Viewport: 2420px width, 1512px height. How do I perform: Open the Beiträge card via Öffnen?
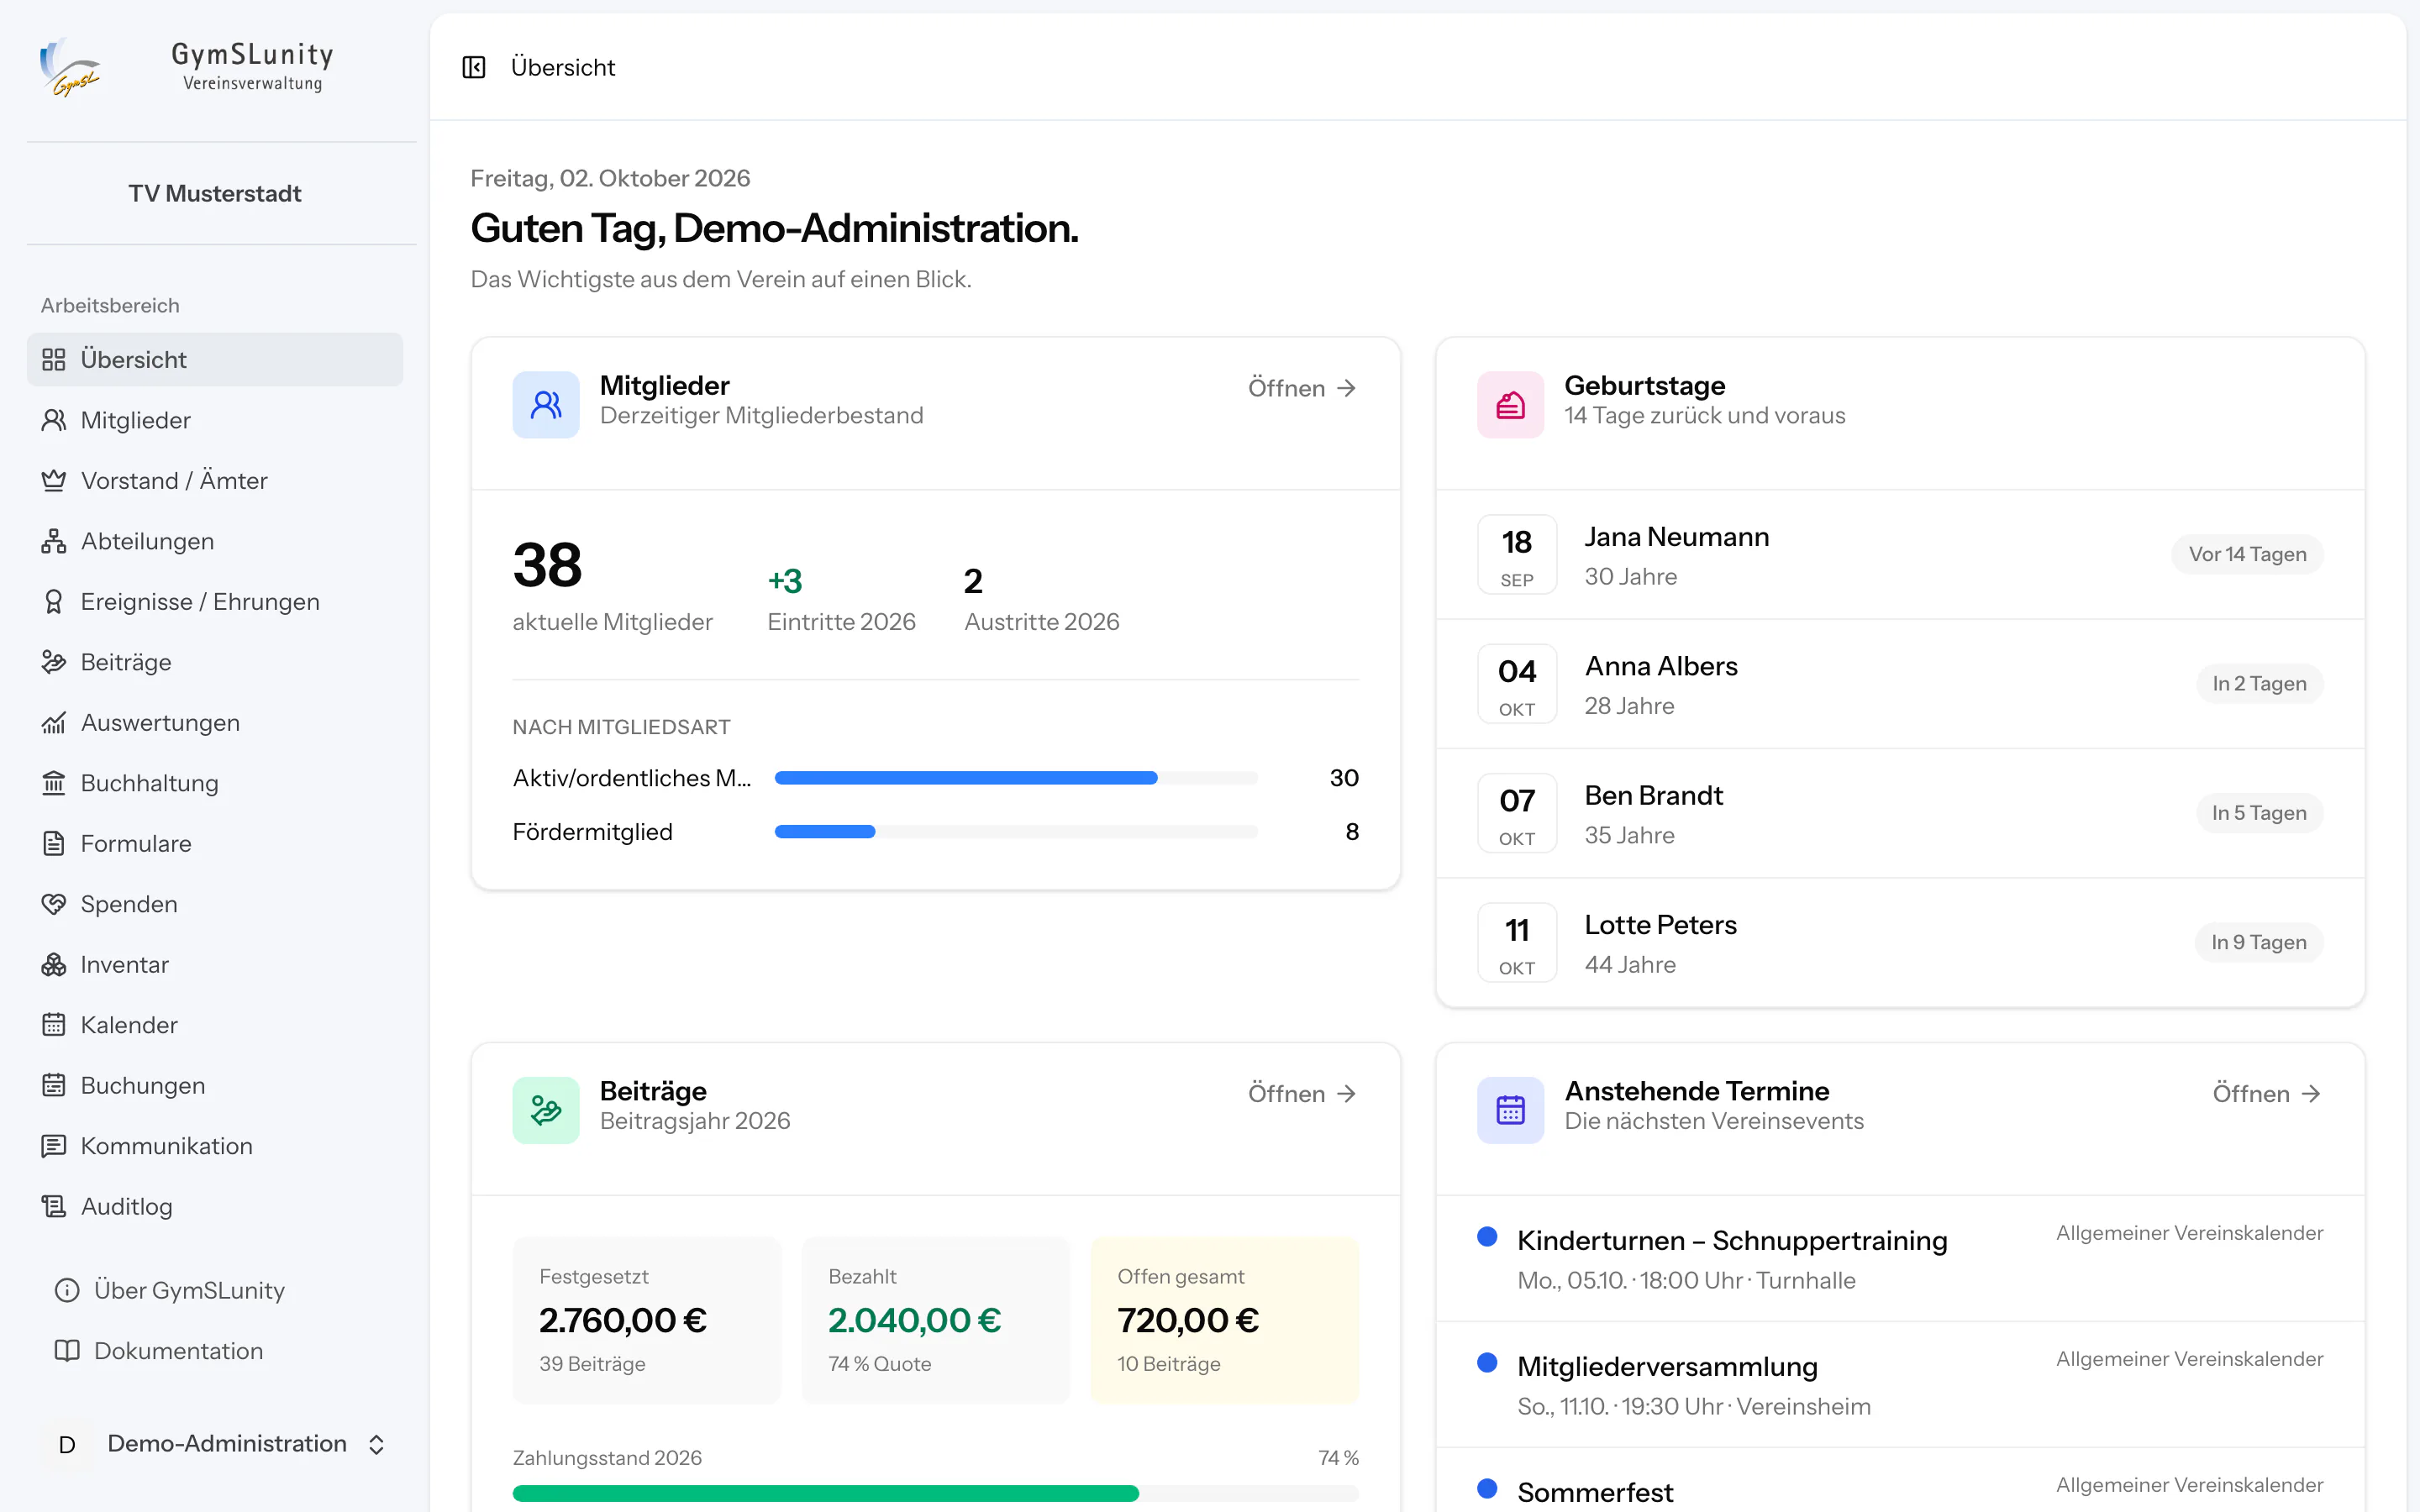click(1302, 1094)
